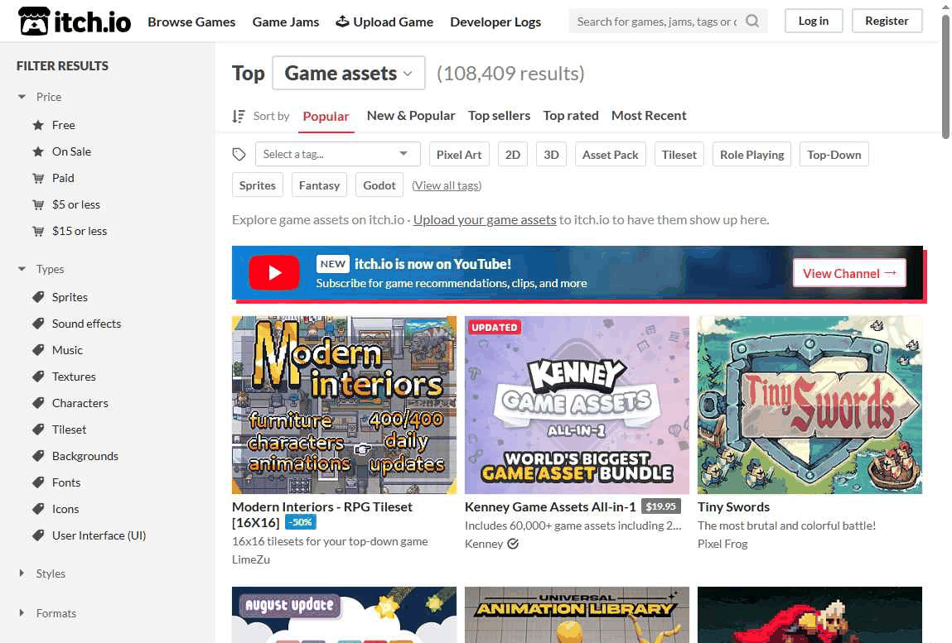Open the Kenney Game Assets thumbnail
Viewport: 952px width, 643px height.
click(577, 405)
